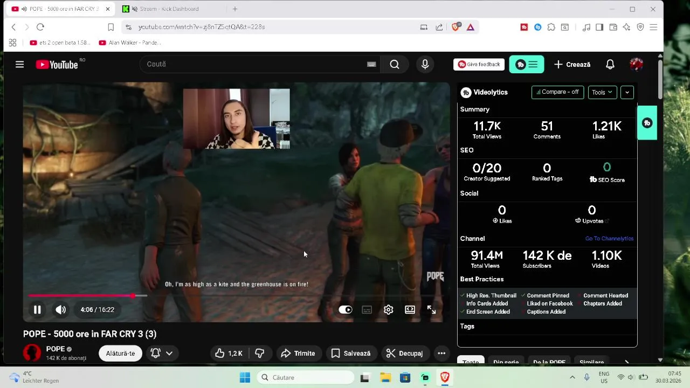The width and height of the screenshot is (690, 388).
Task: Open File Explorer from taskbar
Action: point(385,377)
